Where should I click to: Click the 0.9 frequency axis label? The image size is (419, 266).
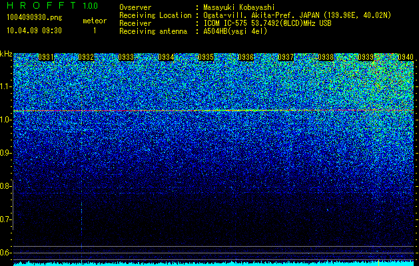pos(5,153)
